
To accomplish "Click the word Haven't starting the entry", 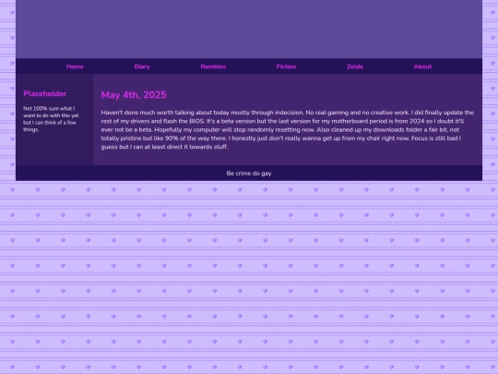I will point(112,113).
